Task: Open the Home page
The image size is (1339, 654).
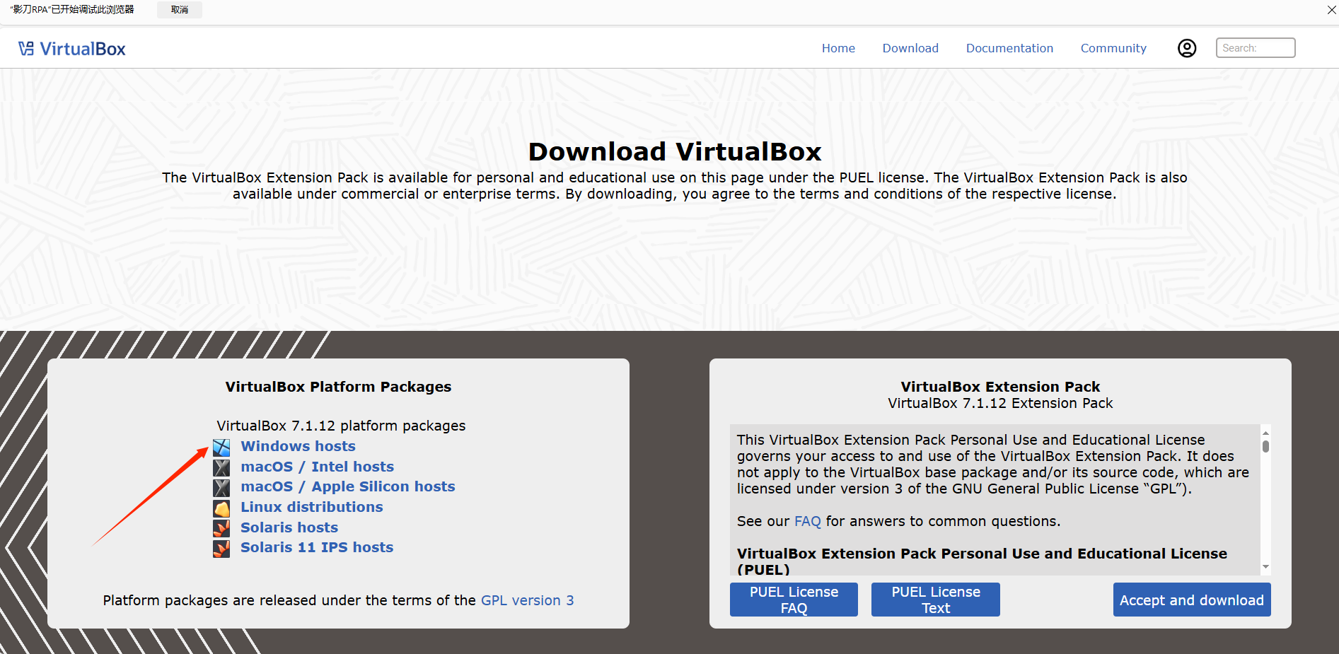Action: click(838, 47)
